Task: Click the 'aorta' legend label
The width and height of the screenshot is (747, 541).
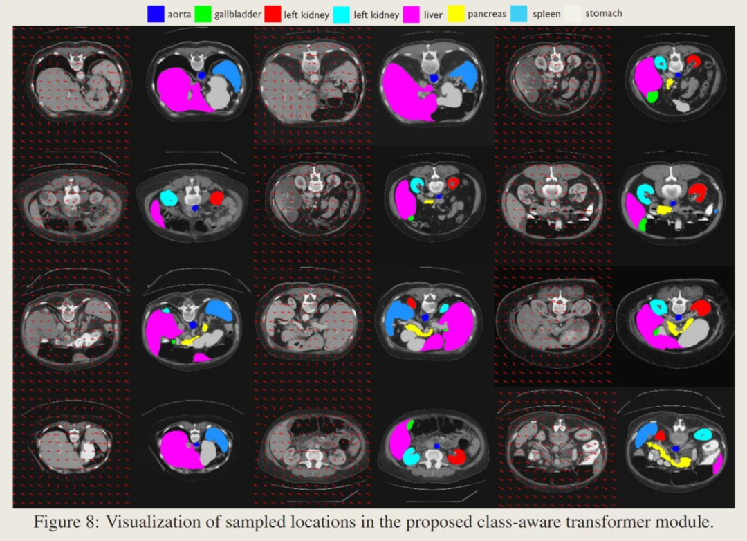Action: tap(180, 15)
